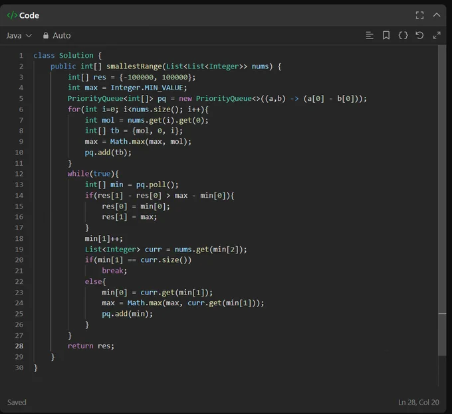This screenshot has width=452, height=414.
Task: Click 'List<Integer> curr' on line 19
Action: (124, 249)
